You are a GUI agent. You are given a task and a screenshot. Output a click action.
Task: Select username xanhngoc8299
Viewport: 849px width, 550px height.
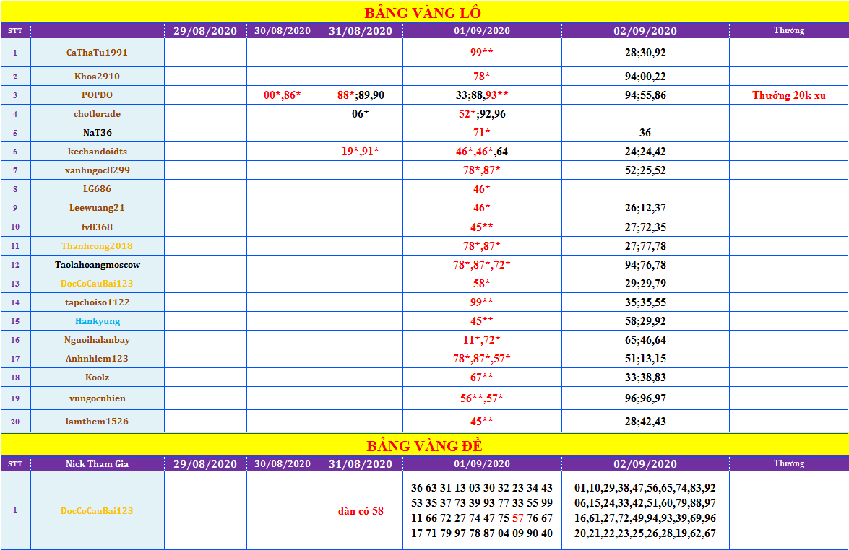pyautogui.click(x=97, y=170)
